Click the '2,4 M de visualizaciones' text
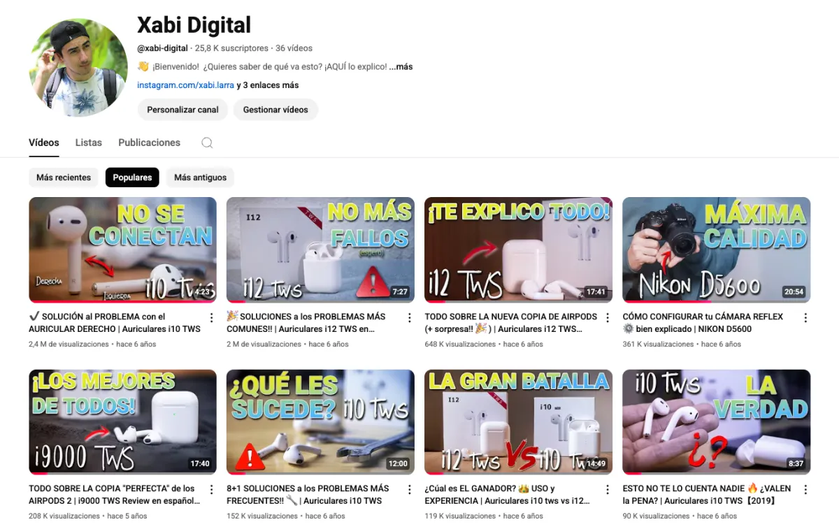839x529 pixels. [x=69, y=344]
